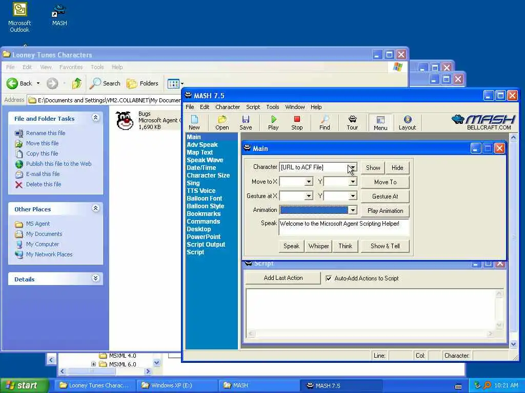Open the Move to X dropdown
This screenshot has height=393, width=525.
[x=309, y=182]
